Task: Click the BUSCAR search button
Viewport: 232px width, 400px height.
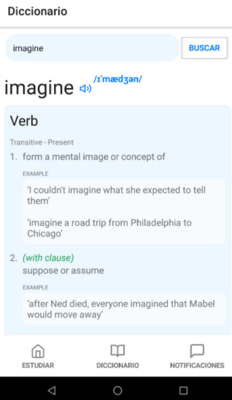Action: click(x=204, y=48)
